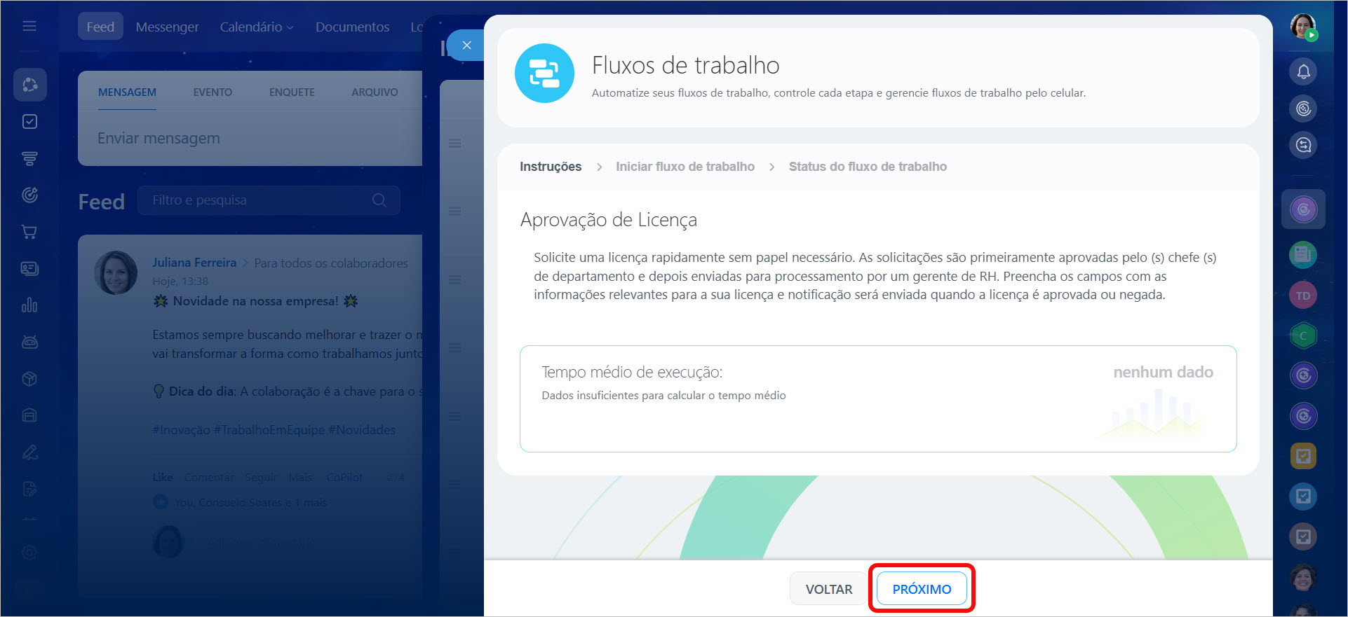Click the user profile avatar at top right

(1303, 27)
